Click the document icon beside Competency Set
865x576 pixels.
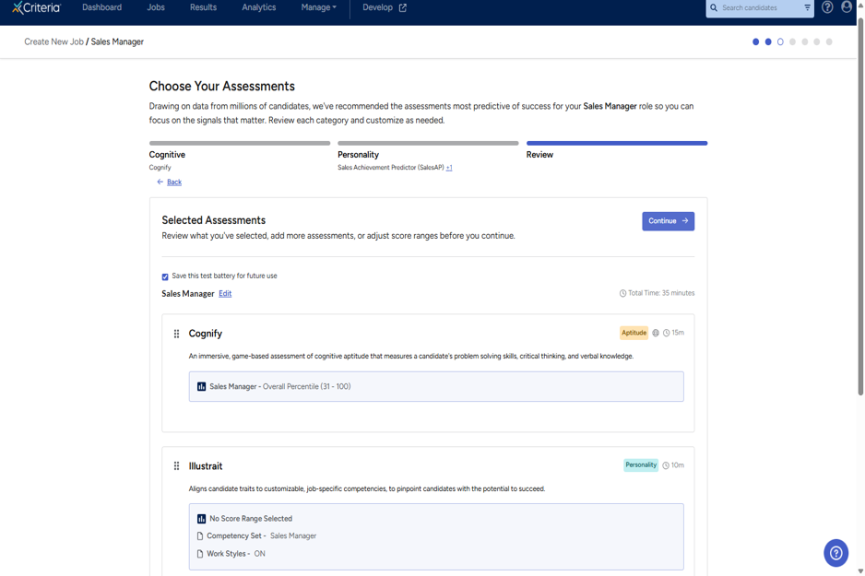pyautogui.click(x=200, y=535)
